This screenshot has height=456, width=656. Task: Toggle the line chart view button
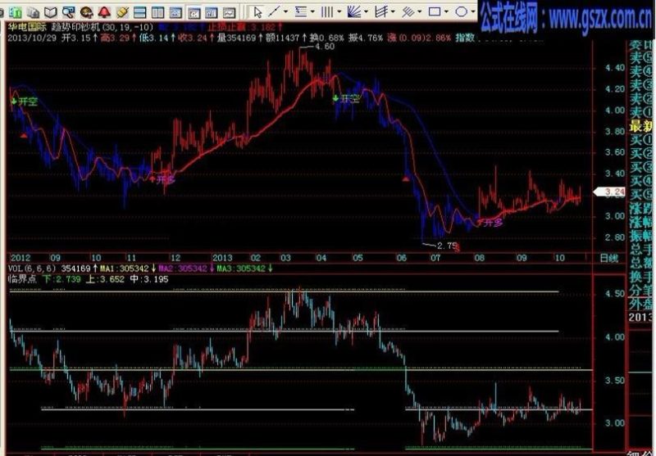229,13
